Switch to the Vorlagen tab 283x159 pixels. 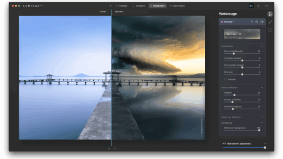[138, 6]
